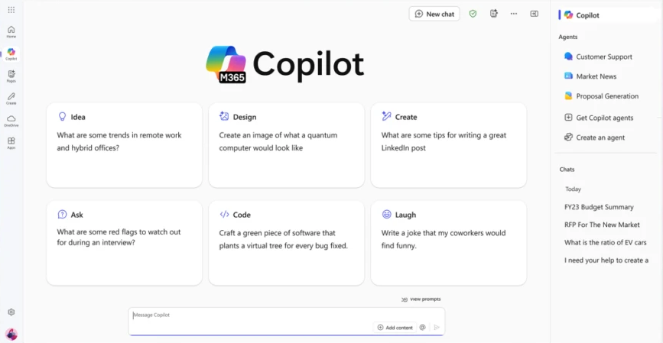Expand View prompts

point(421,299)
